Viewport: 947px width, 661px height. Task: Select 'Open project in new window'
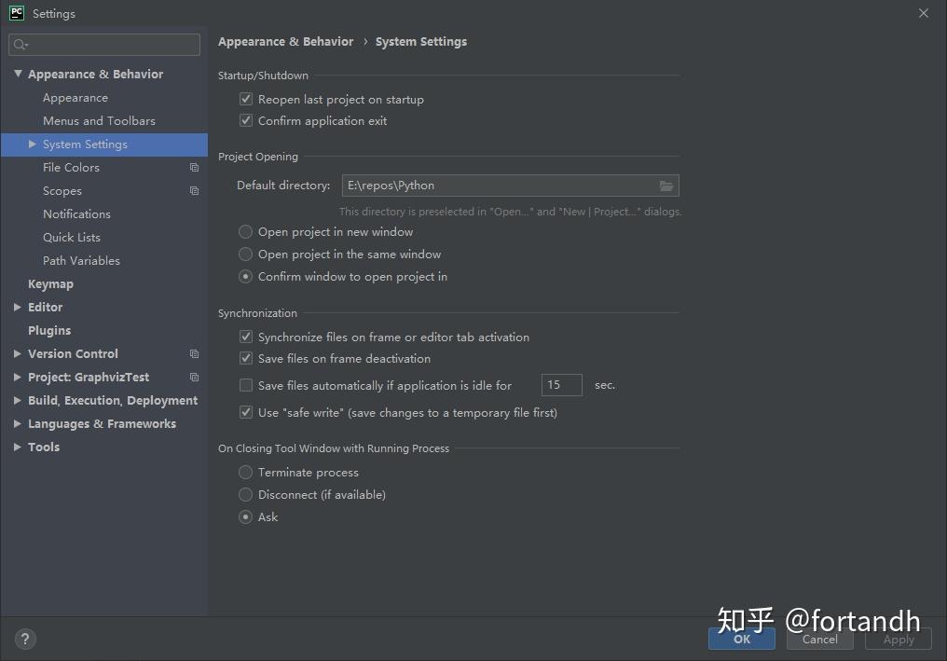[x=244, y=231]
